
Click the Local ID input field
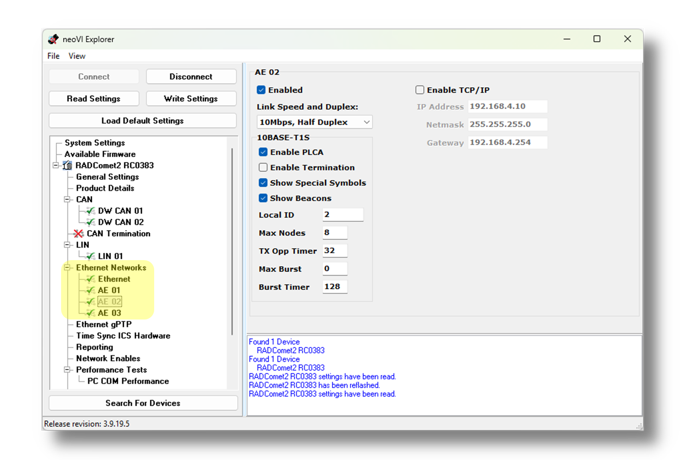click(x=343, y=215)
